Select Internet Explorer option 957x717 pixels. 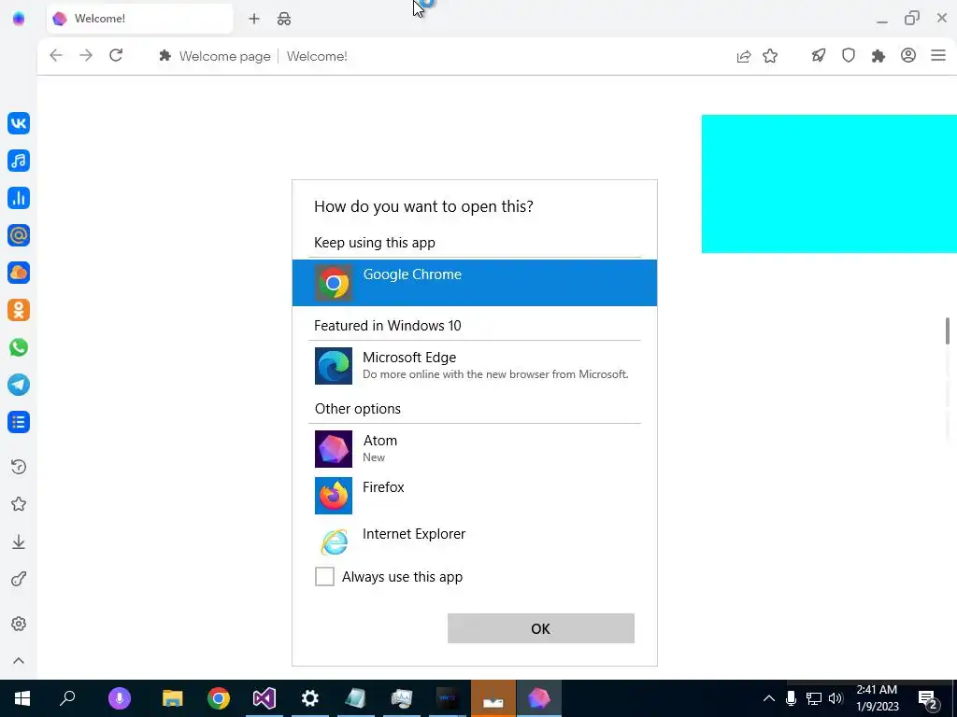point(475,541)
